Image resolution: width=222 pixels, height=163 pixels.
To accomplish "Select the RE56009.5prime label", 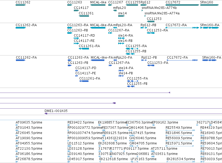I will click(179, 138).
